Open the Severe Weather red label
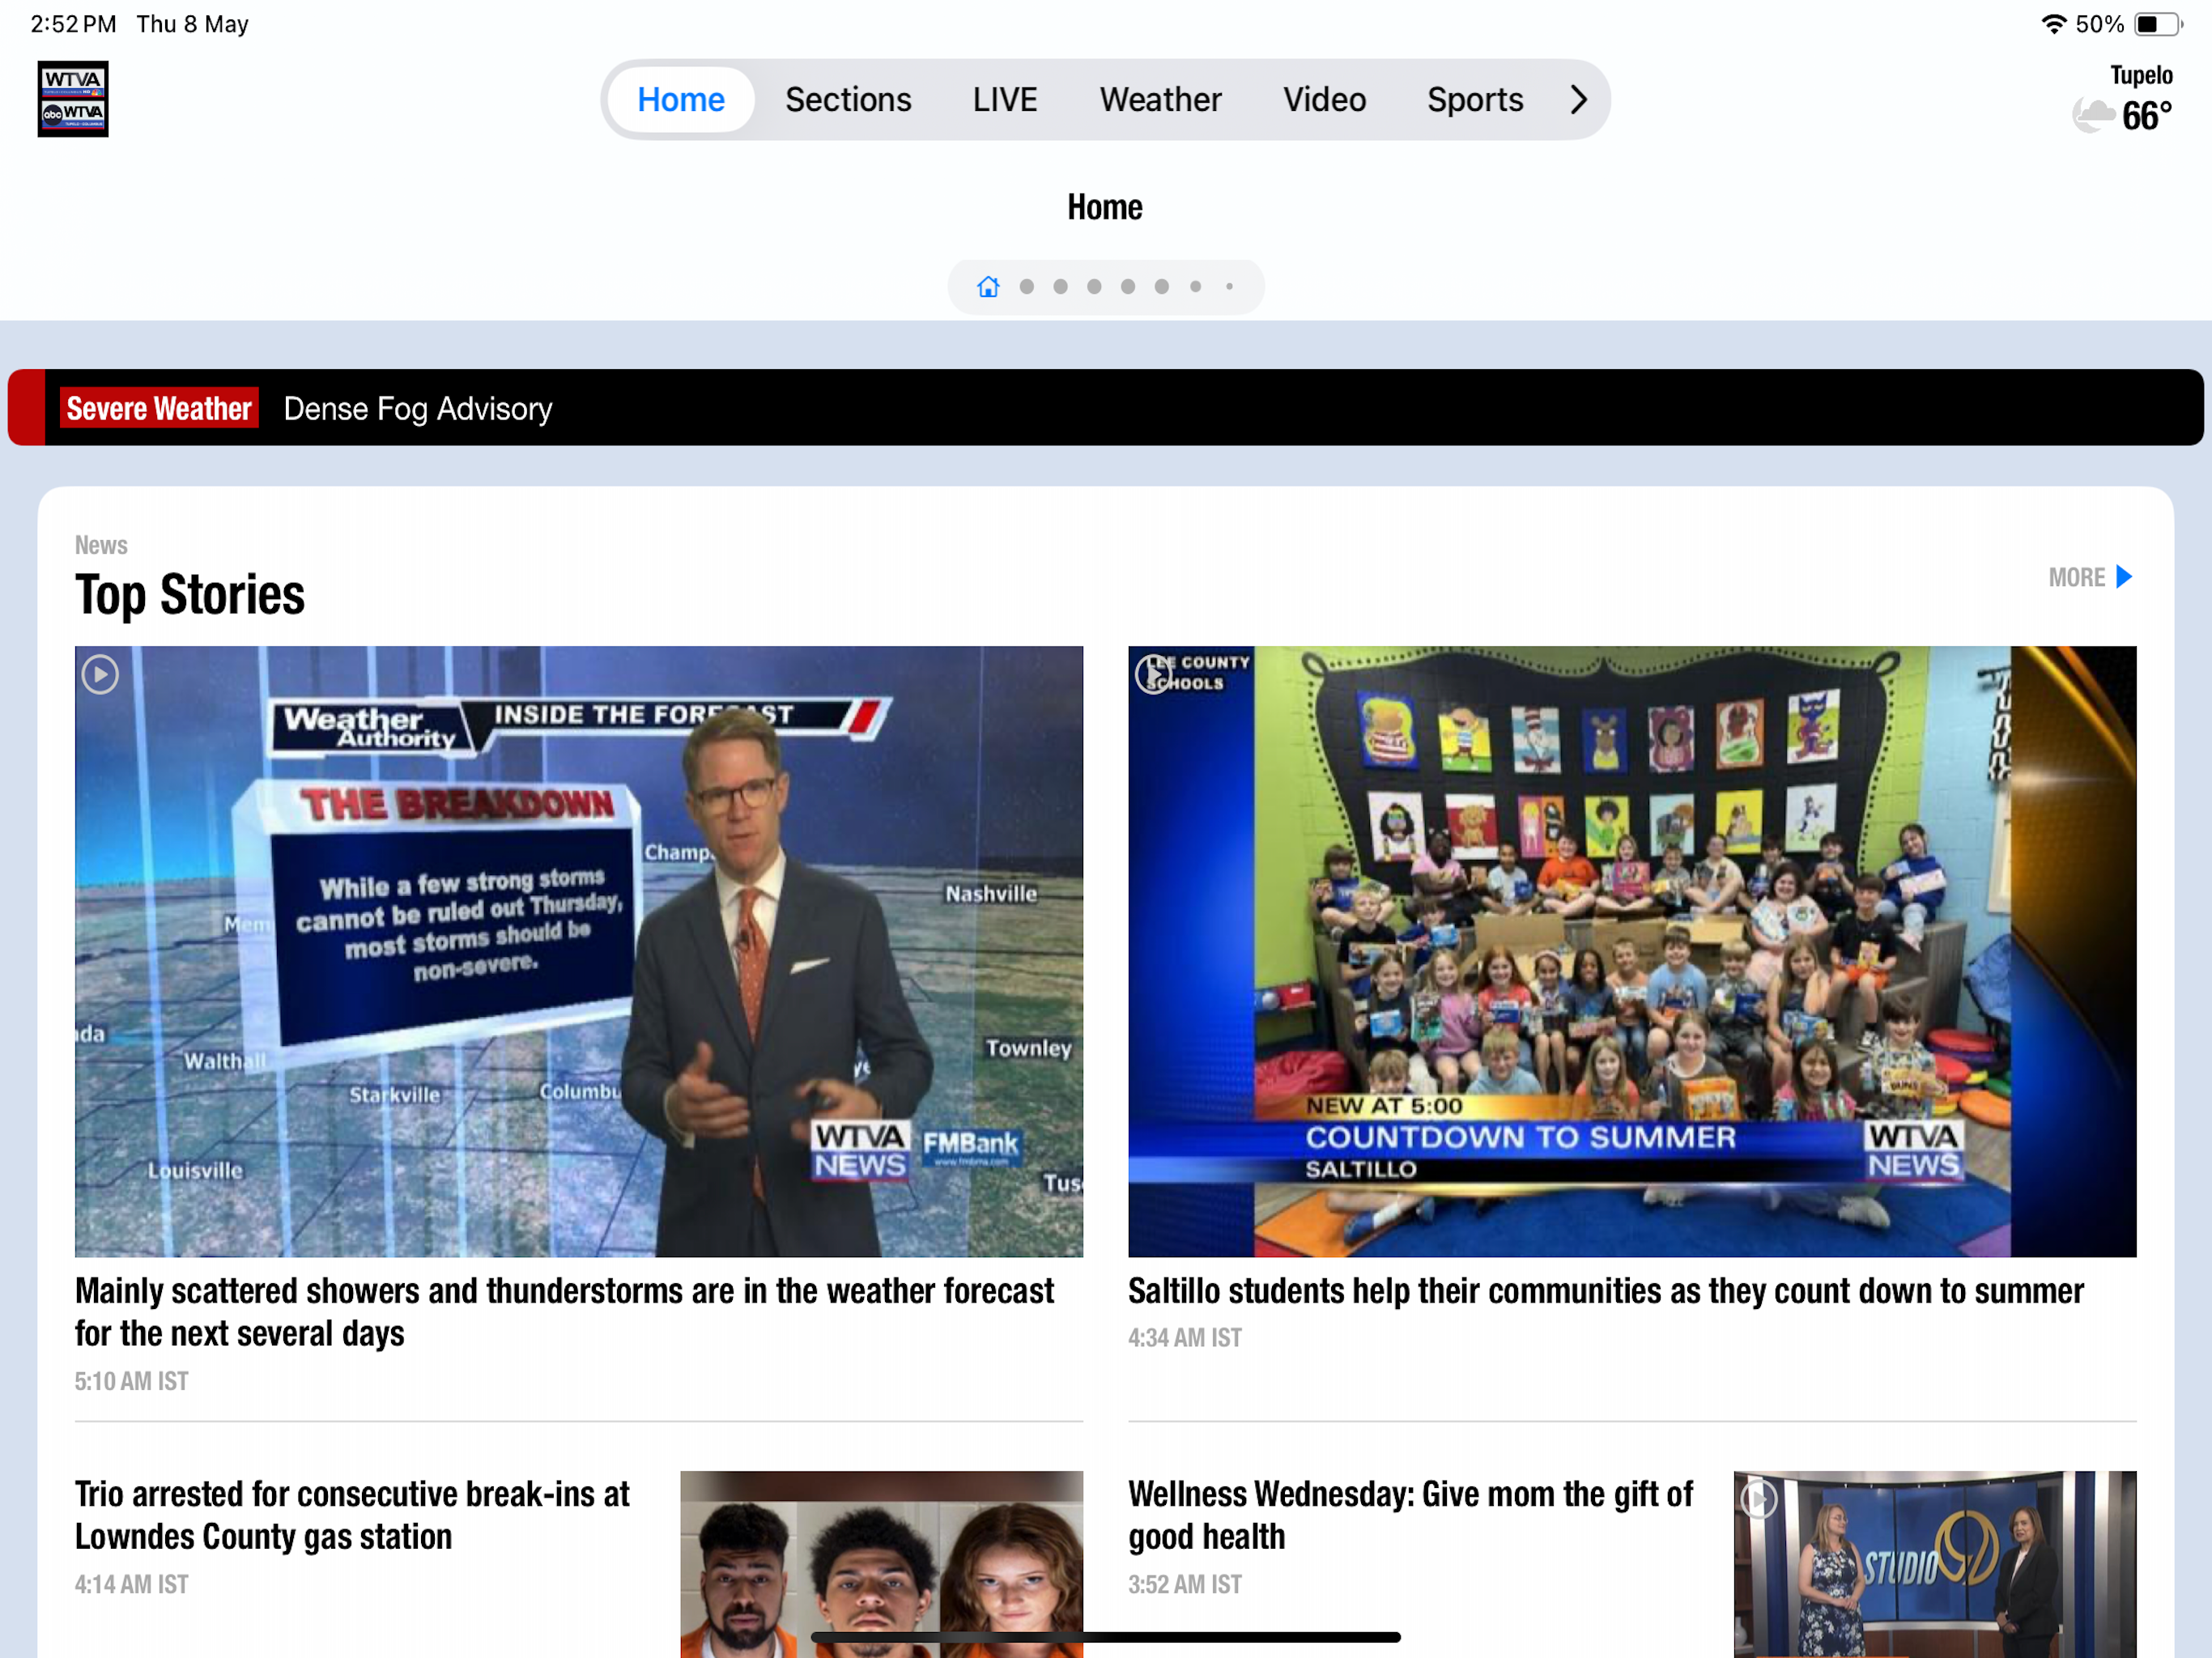The image size is (2212, 1658). click(x=159, y=408)
